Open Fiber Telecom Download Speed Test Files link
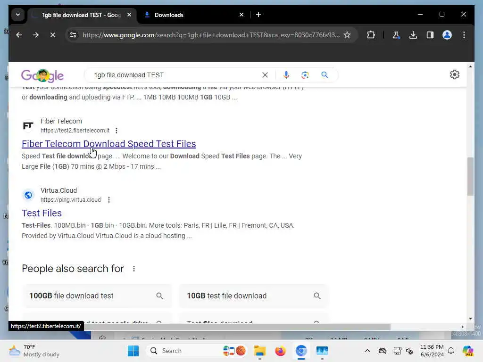 coord(109,144)
